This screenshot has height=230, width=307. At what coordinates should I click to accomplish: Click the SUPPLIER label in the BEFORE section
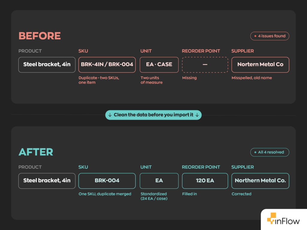point(243,51)
